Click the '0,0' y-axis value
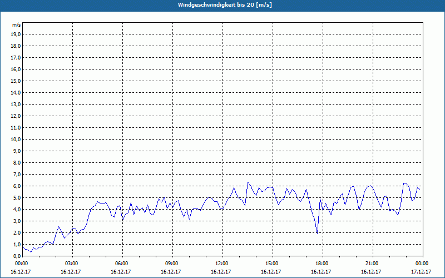445x278 pixels. [x=17, y=256]
